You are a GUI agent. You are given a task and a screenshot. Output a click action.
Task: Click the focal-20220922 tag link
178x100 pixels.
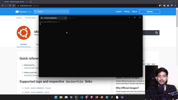tap(37, 92)
